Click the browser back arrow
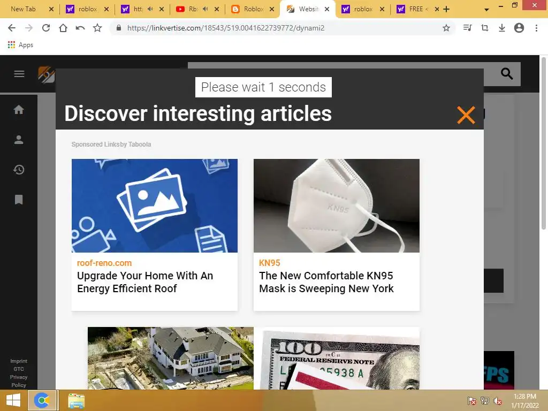Image resolution: width=548 pixels, height=411 pixels. (12, 28)
